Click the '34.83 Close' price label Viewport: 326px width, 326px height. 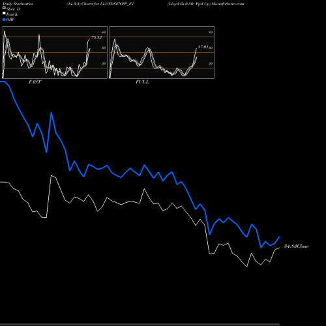(296, 246)
